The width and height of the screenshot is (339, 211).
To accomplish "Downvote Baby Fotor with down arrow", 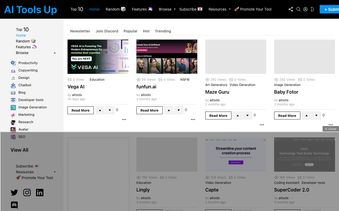I will pos(316,116).
